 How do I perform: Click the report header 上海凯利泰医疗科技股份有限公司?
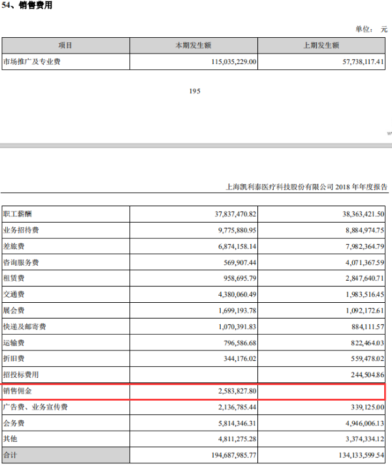coord(280,187)
